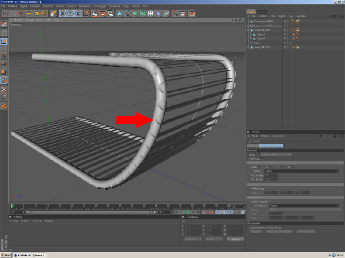Expand the second Estrusione NURBS copy item
The height and width of the screenshot is (258, 345).
click(x=248, y=26)
